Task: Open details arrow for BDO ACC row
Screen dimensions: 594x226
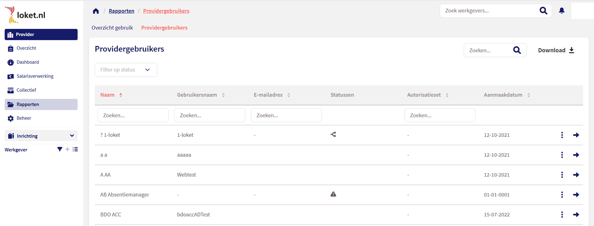Action: tap(576, 214)
